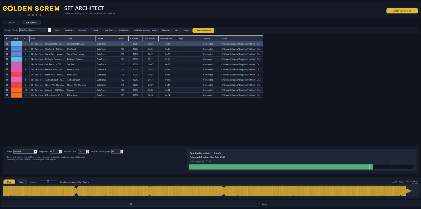Open the Mode dropdown showing Live Set
This screenshot has width=421, height=209.
(25, 152)
